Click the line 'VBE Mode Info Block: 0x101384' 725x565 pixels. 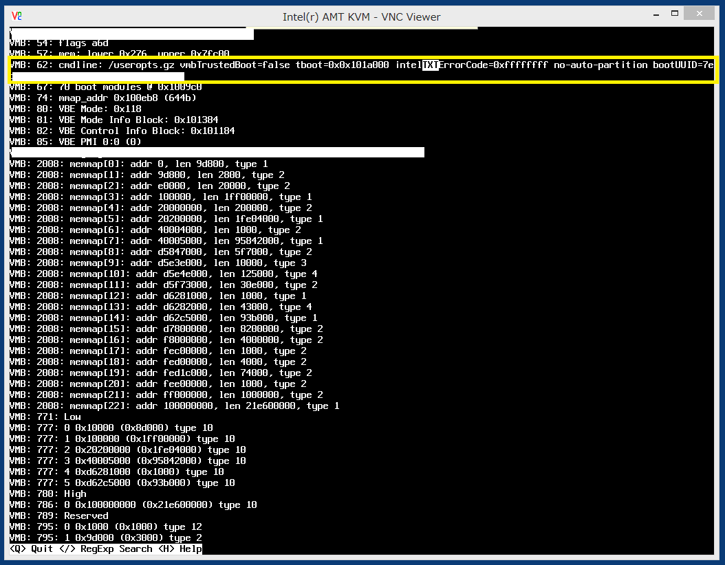click(x=138, y=120)
